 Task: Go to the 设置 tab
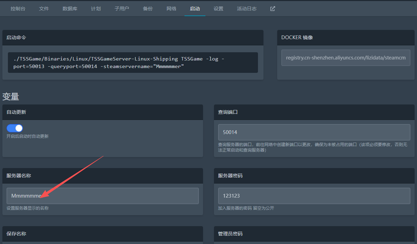point(218,9)
